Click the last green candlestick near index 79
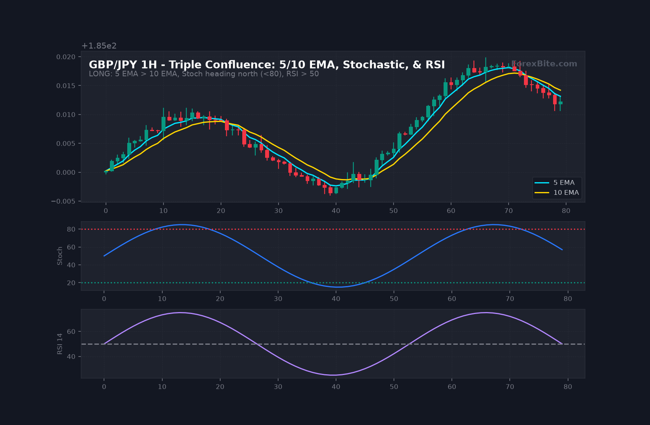Image resolution: width=650 pixels, height=425 pixels. [x=560, y=103]
